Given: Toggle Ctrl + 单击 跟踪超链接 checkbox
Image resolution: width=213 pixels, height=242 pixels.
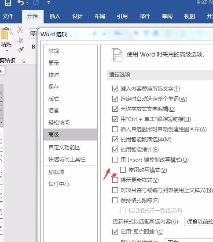Looking at the screenshot, I should tap(115, 119).
